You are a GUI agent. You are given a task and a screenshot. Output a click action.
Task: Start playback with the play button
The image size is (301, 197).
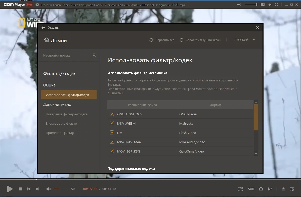10,189
